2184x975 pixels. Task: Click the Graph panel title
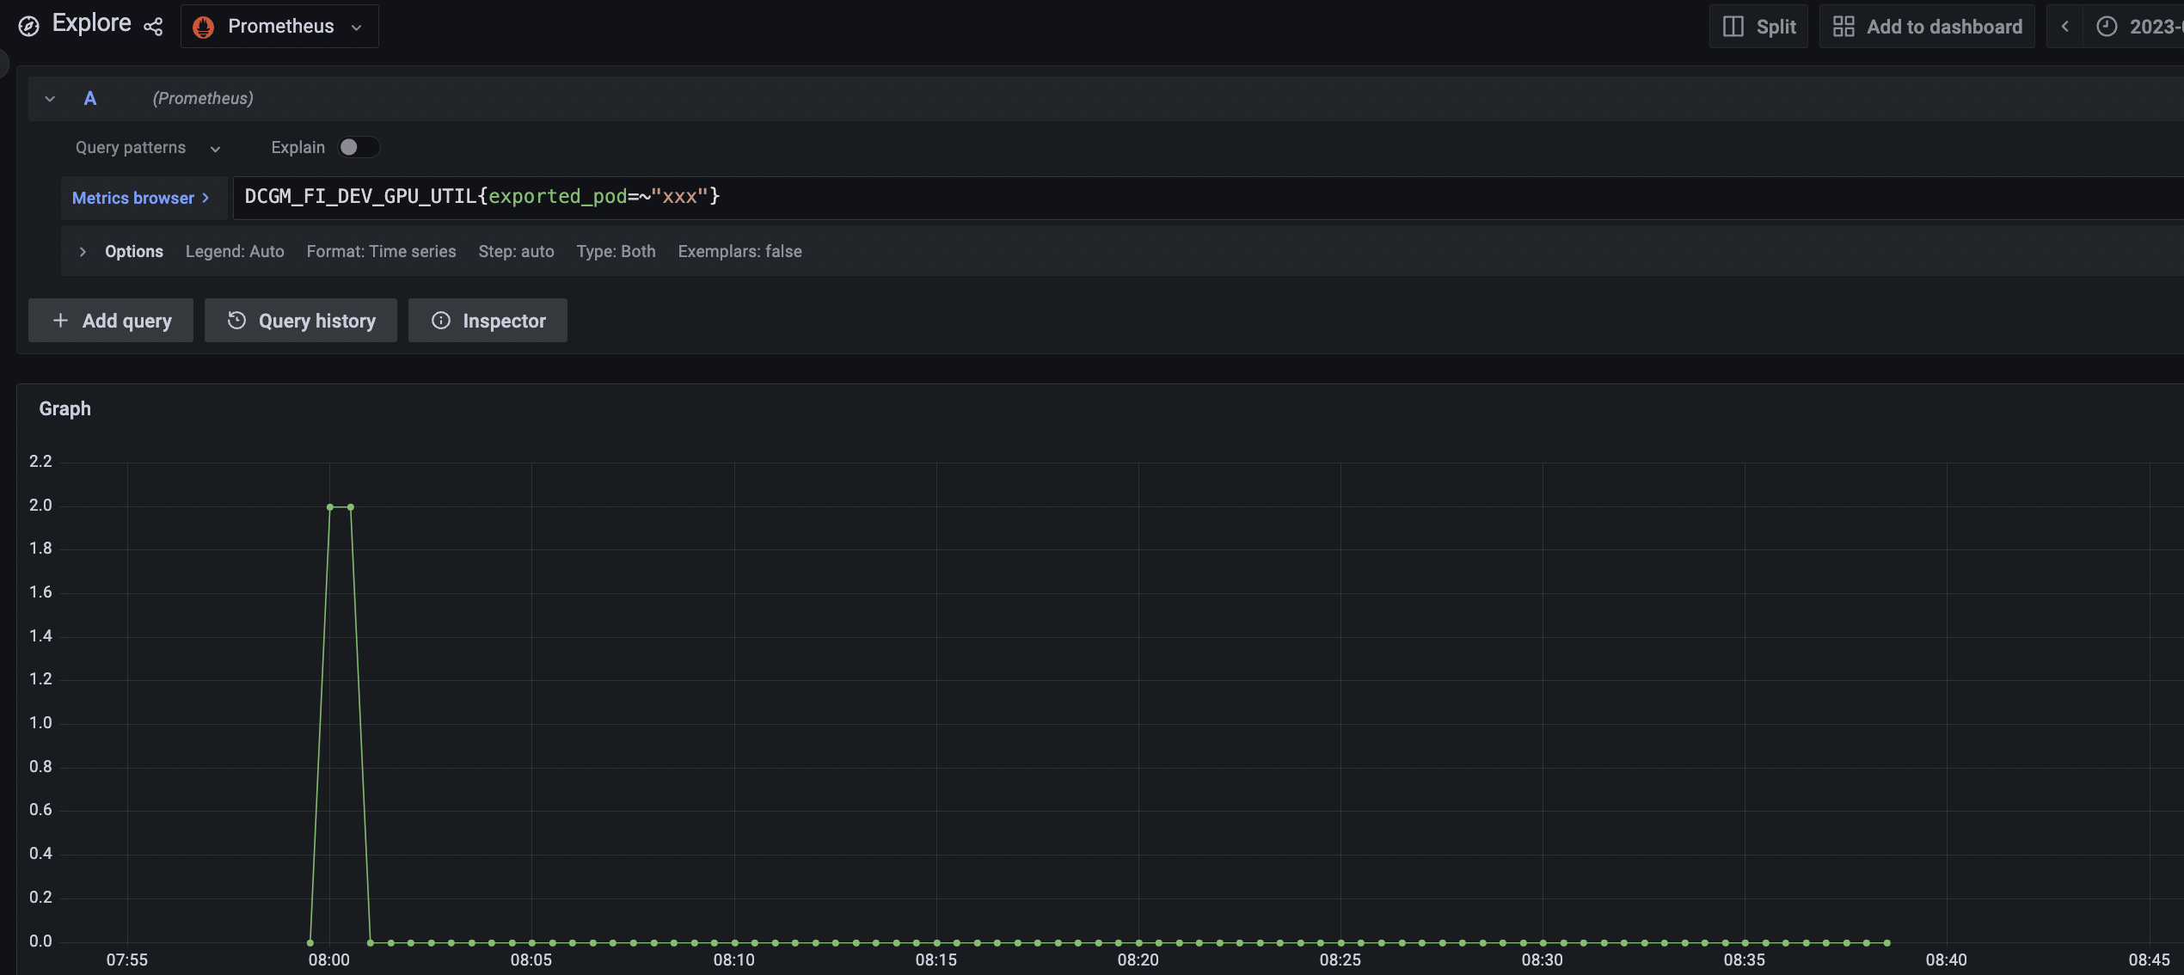point(64,408)
